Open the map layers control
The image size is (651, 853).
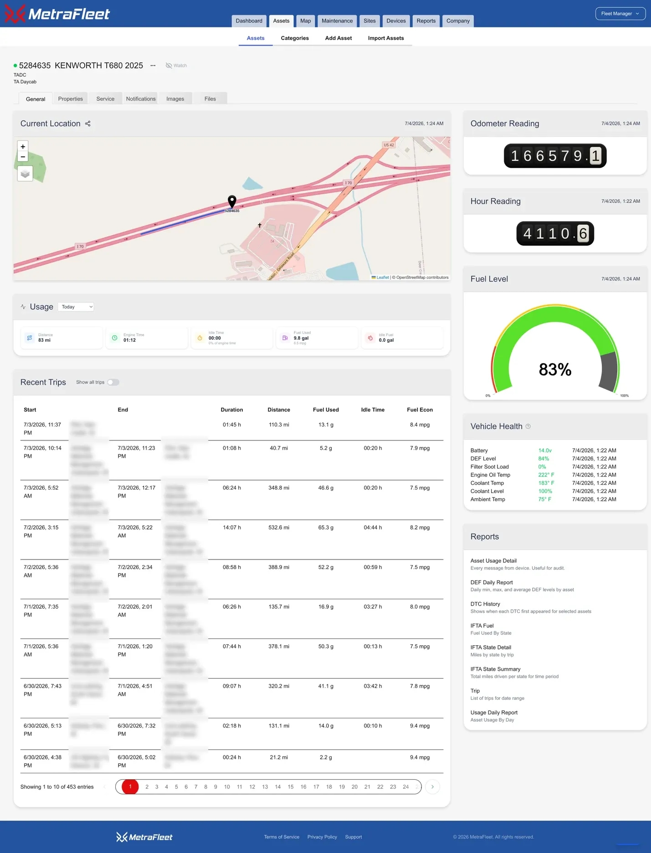(25, 174)
